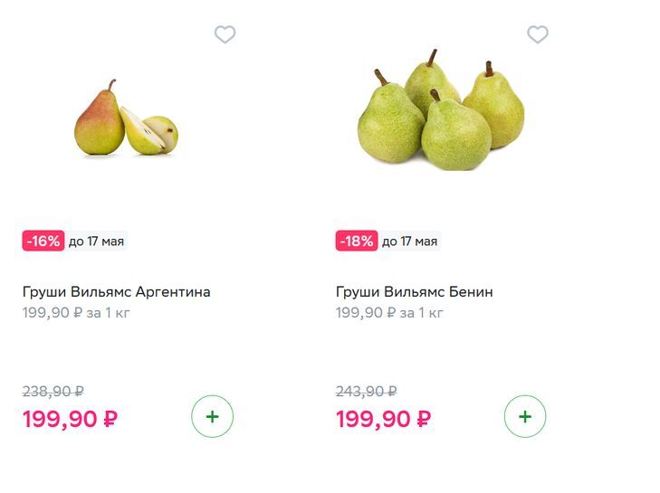Click the rightmost pear in Бенин photo
The height and width of the screenshot is (493, 660).
click(496, 106)
